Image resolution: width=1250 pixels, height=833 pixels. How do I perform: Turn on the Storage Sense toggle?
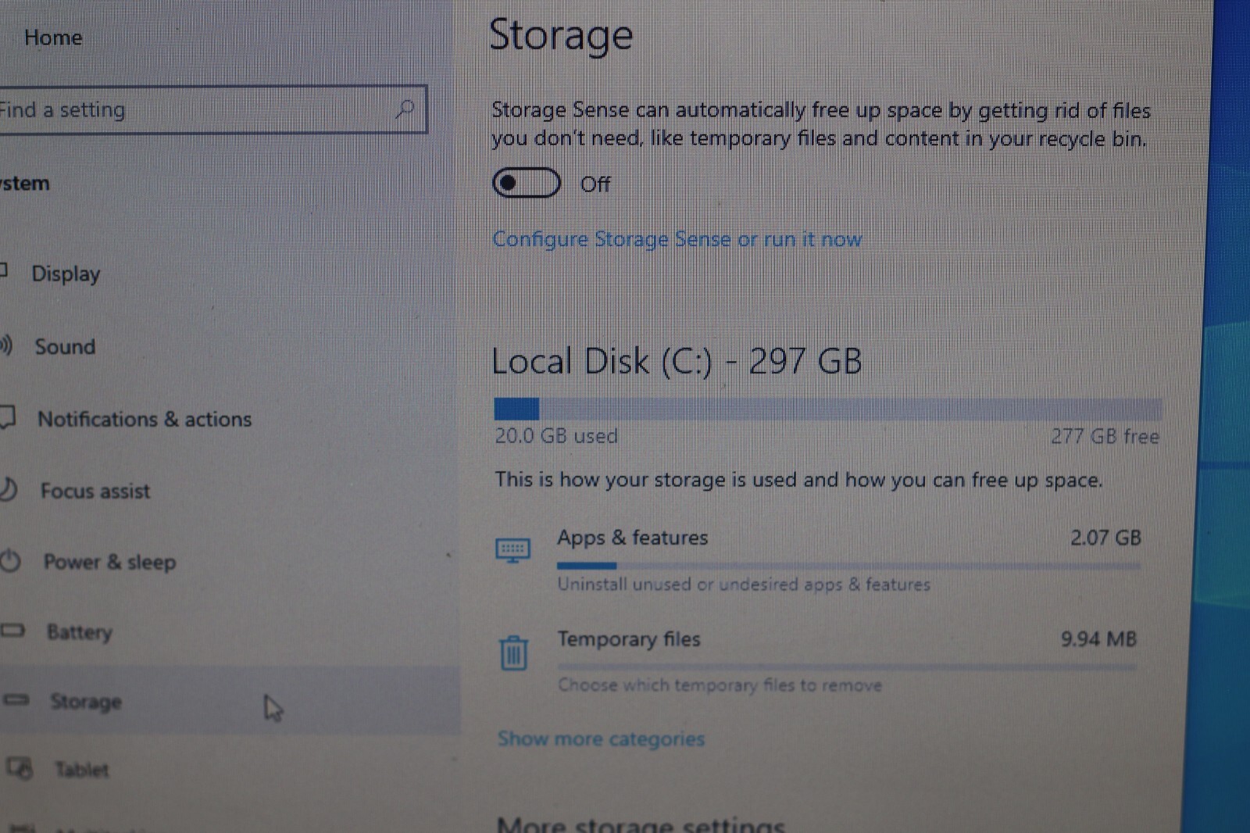click(526, 184)
